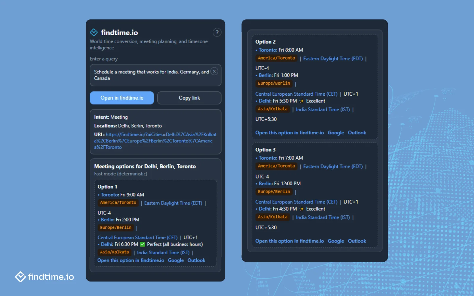Select the Asia/Kolkata timezone badge in Option 3
This screenshot has height=296, width=474.
click(273, 217)
